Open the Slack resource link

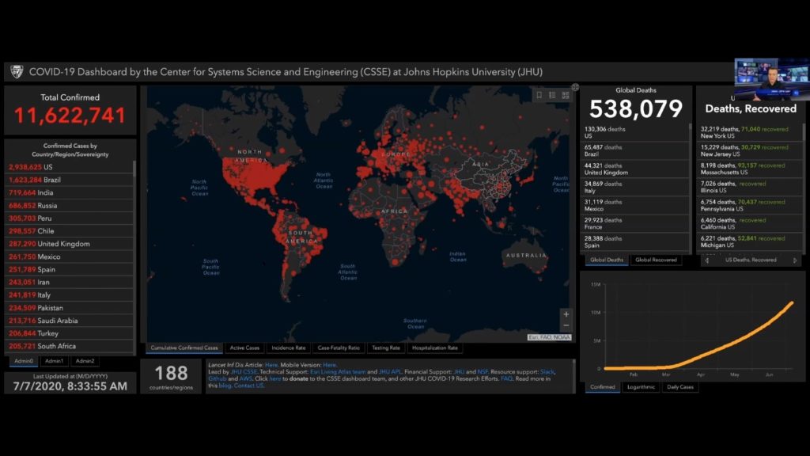click(x=547, y=372)
